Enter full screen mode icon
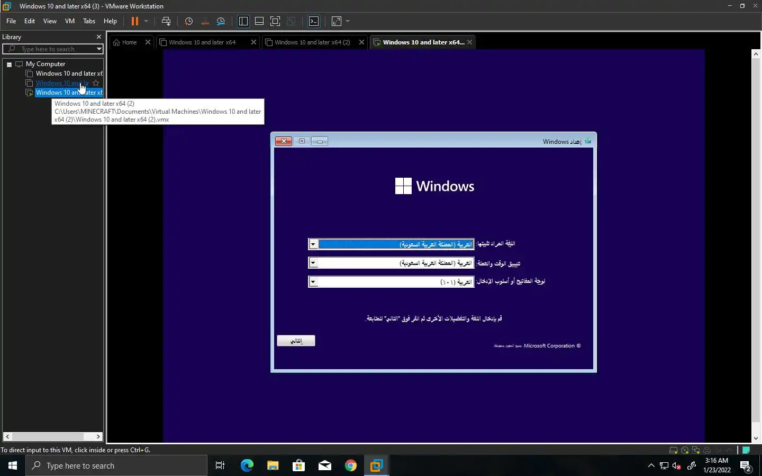The image size is (762, 476). coord(275,21)
